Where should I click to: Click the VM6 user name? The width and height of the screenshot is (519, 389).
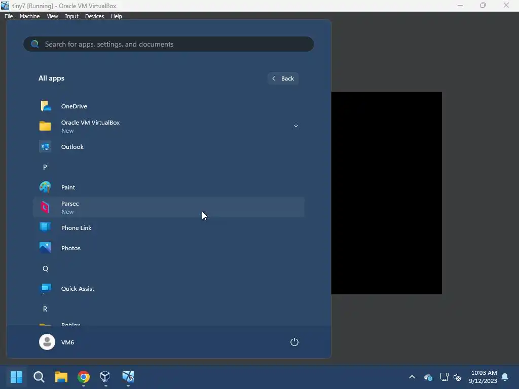(67, 342)
